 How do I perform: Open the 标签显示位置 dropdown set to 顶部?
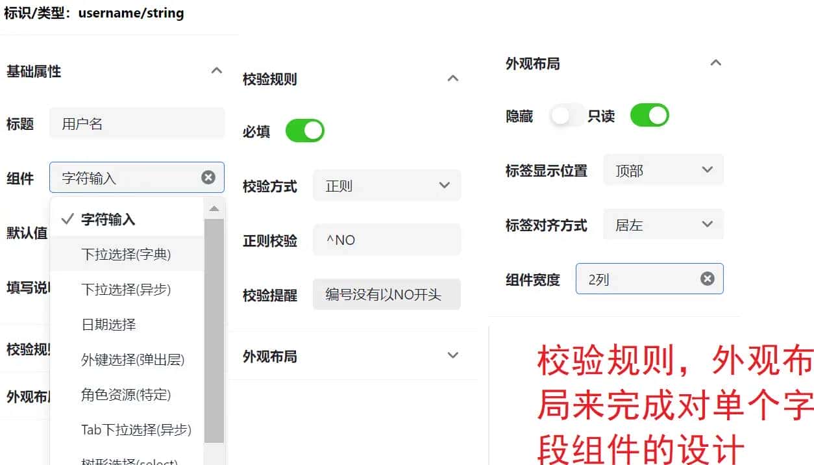663,170
